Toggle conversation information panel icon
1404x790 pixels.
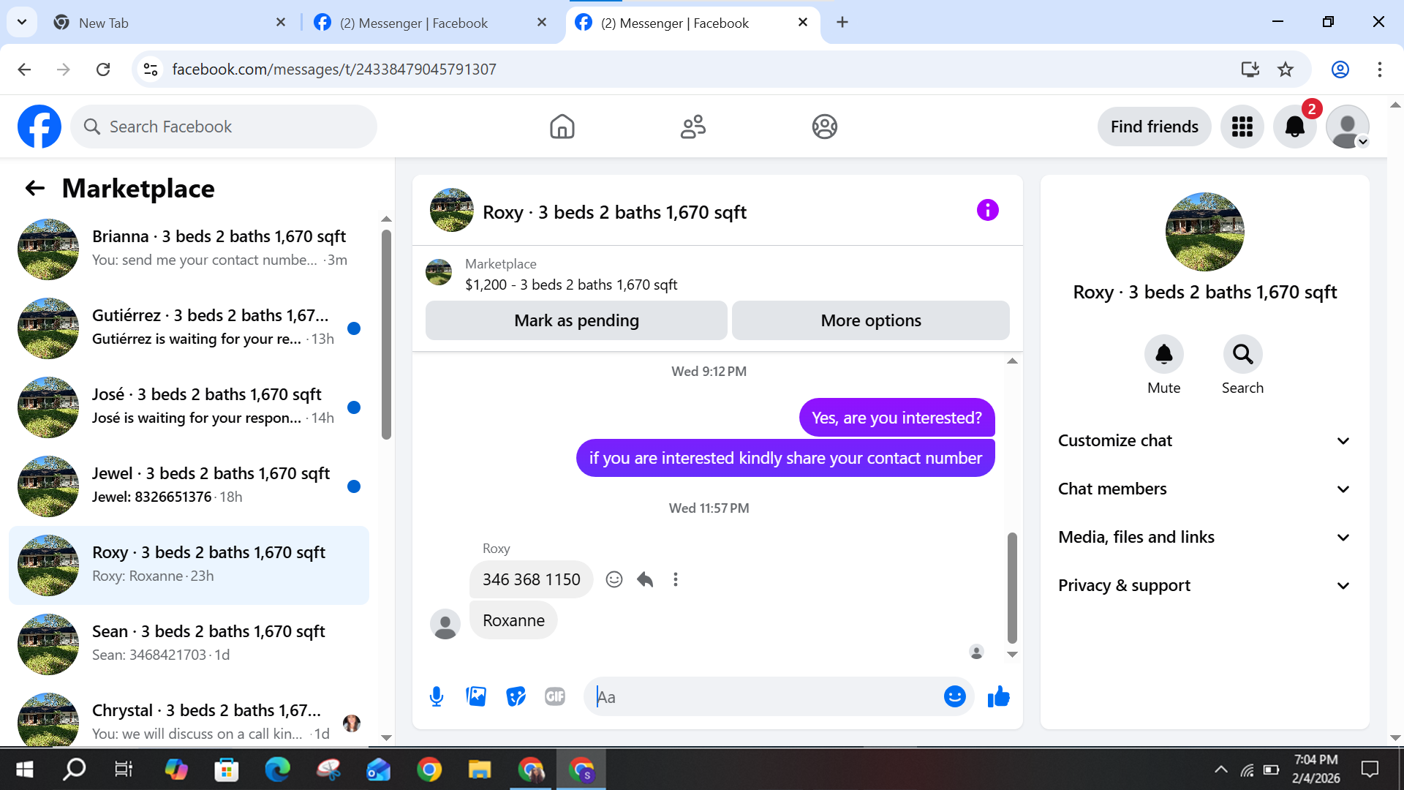987,211
